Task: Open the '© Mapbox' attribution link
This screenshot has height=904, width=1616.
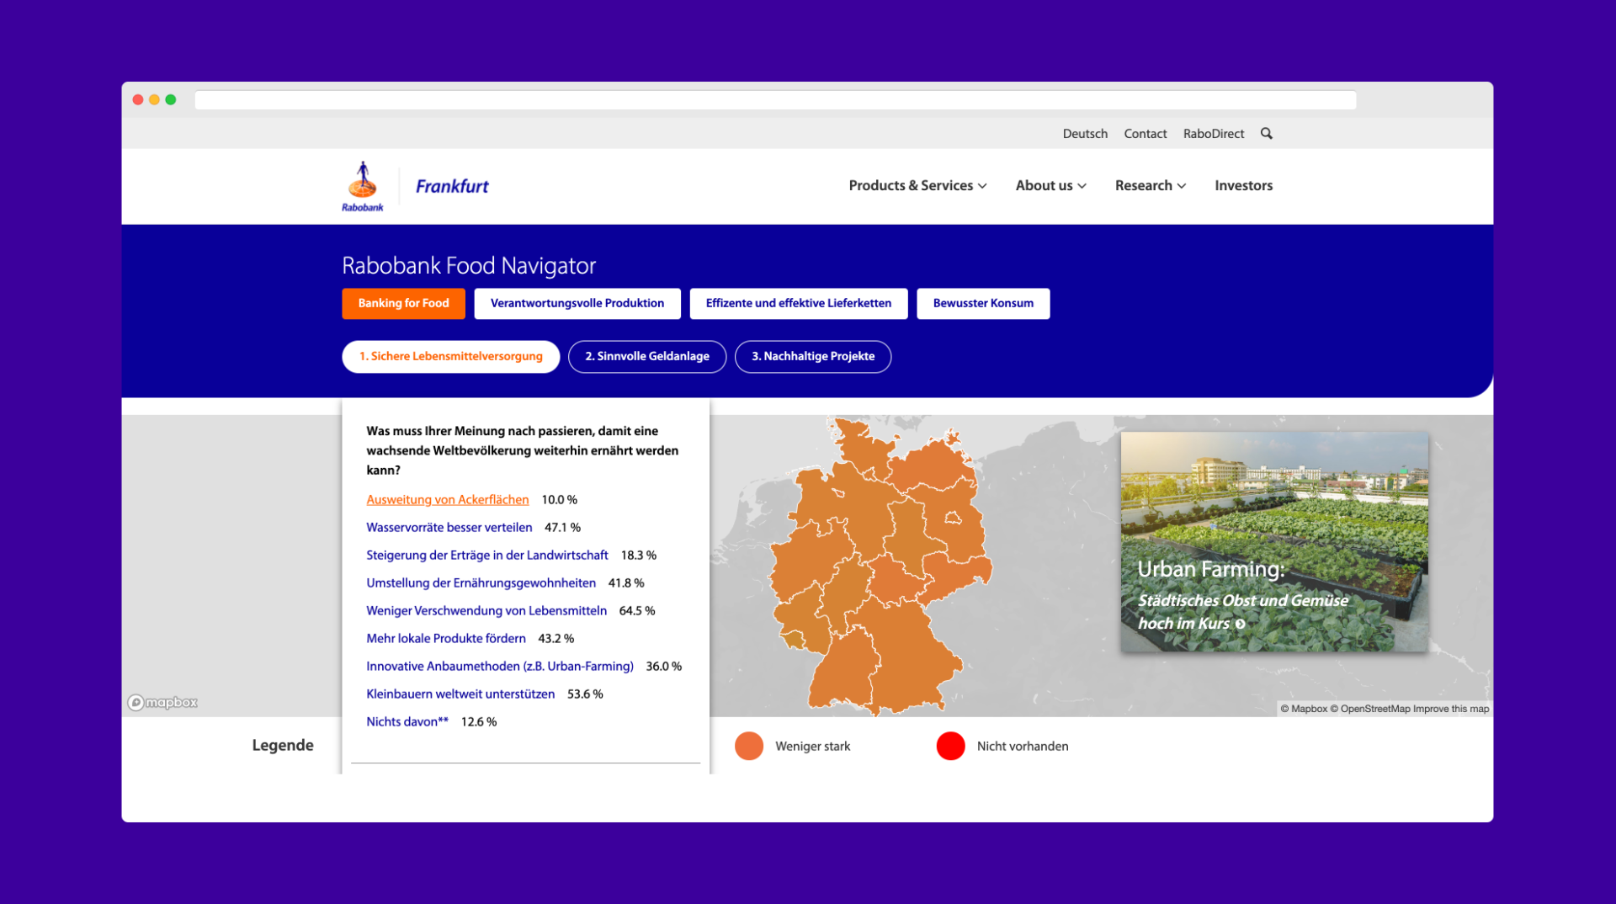Action: click(1304, 709)
